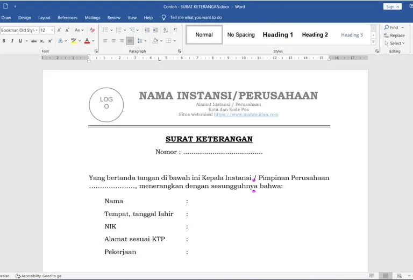Align text right
The width and height of the screenshot is (413, 280).
[x=122, y=41]
